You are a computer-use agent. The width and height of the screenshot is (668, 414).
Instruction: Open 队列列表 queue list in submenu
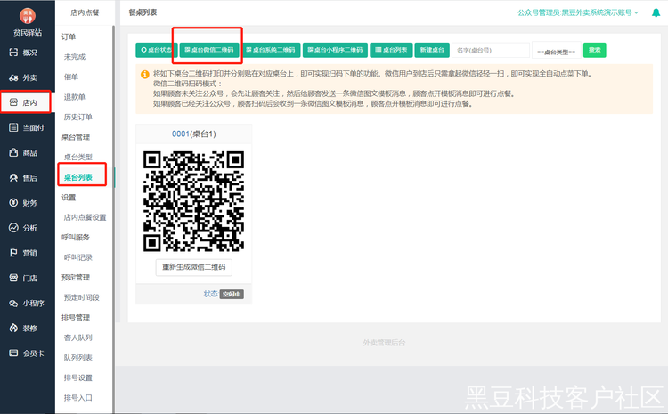tap(78, 357)
